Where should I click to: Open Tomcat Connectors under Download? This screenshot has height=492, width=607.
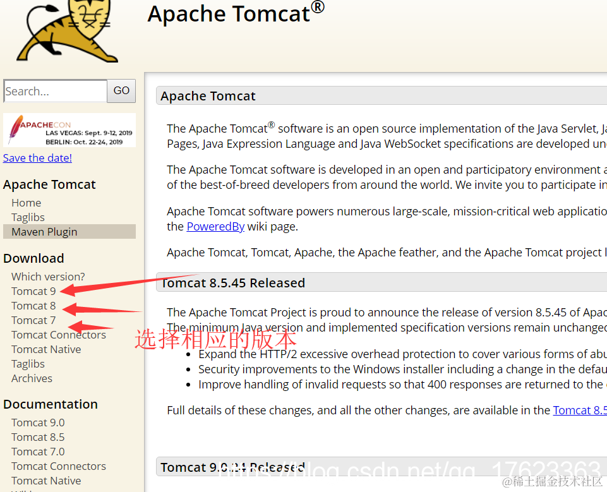click(x=59, y=335)
